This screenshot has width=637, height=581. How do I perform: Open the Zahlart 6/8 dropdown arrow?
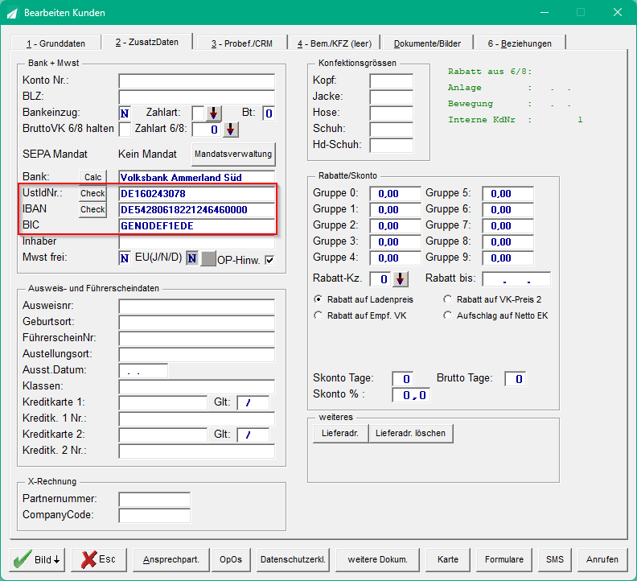coord(230,130)
